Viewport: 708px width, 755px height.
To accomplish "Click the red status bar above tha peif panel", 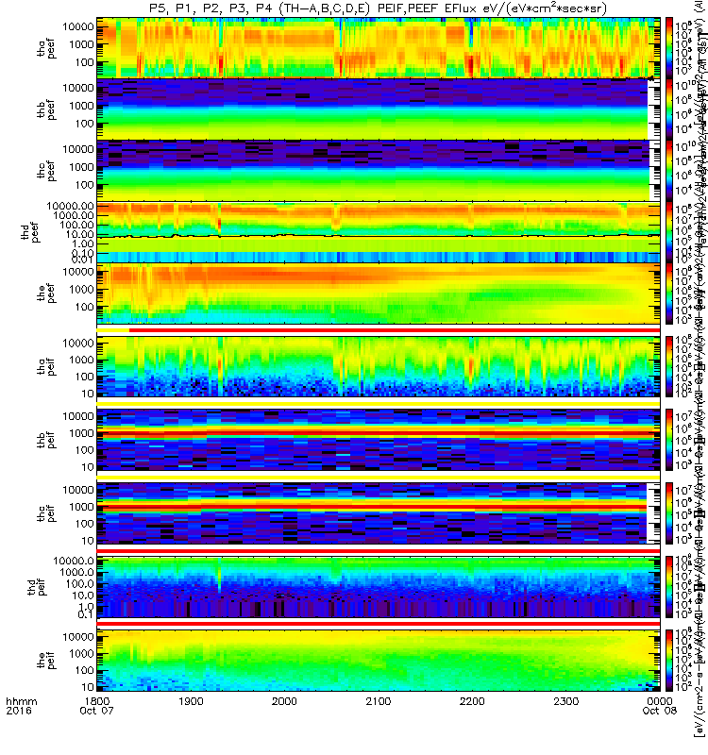I will click(395, 330).
